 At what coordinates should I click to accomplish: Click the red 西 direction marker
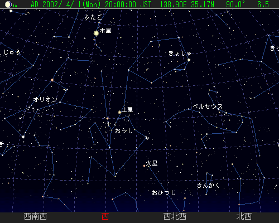[x=105, y=217]
